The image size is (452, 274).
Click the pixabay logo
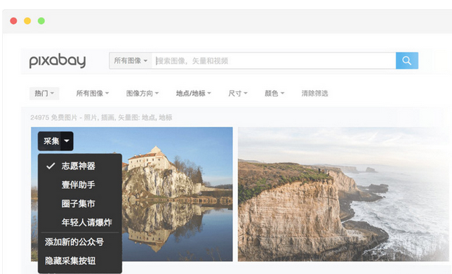[58, 60]
